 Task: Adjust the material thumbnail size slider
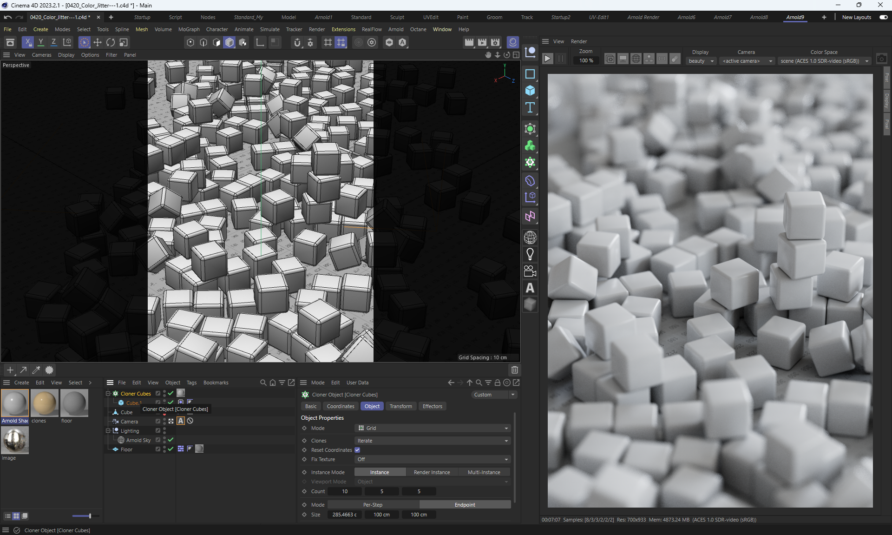click(x=90, y=516)
